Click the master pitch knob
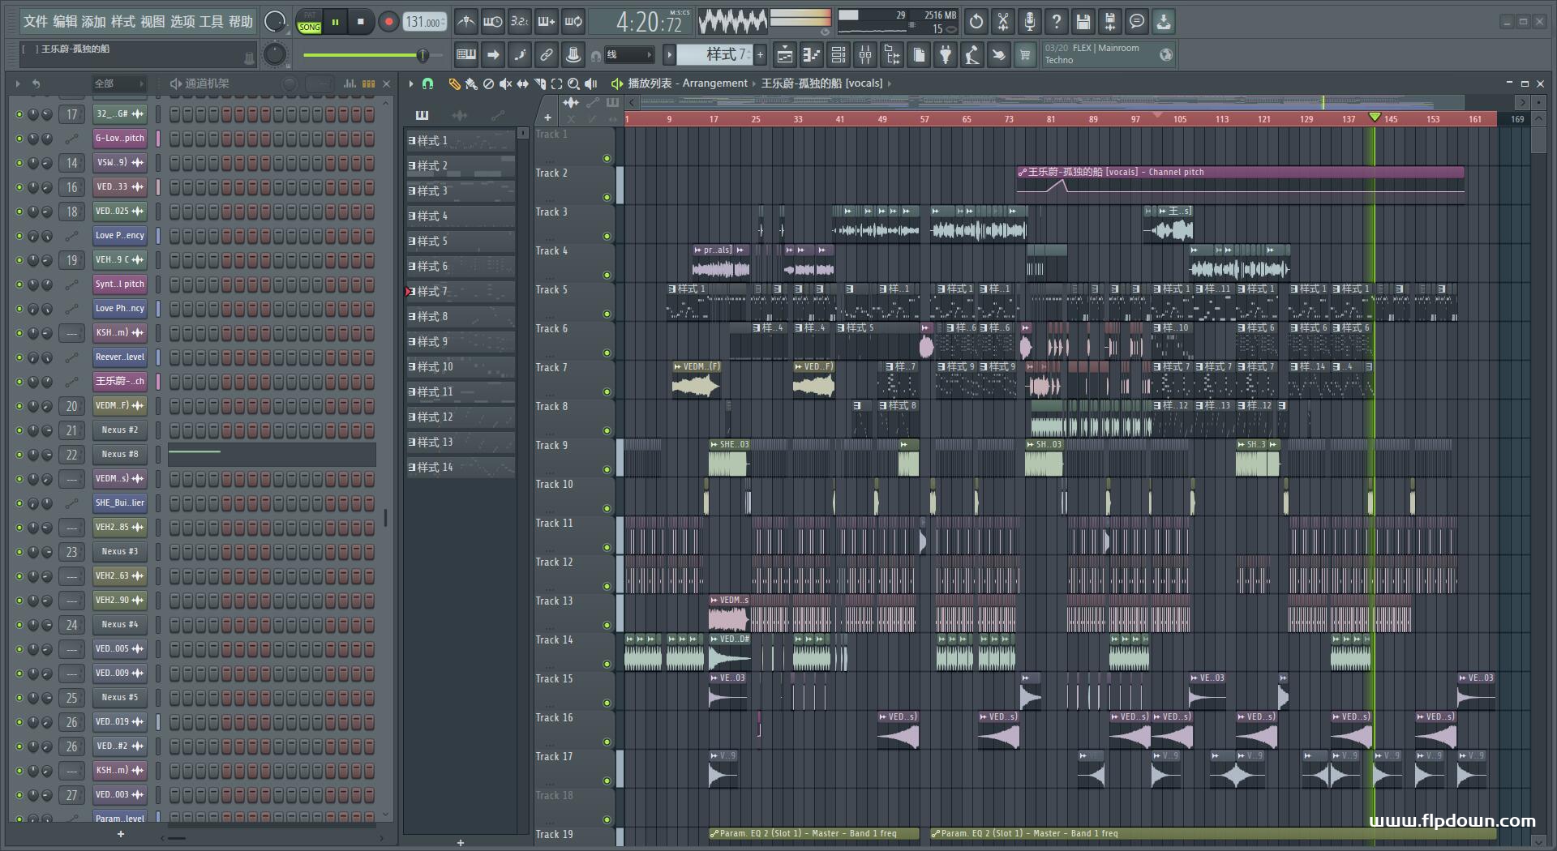Screen dimensions: 1557x851 tap(276, 54)
